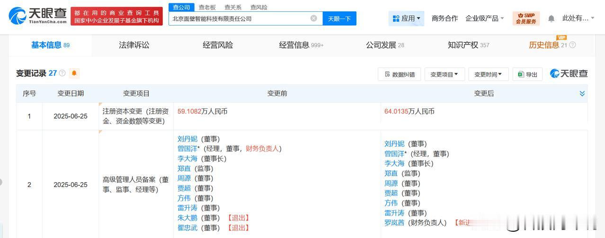Expand the 企业级产品 dropdown

click(x=485, y=18)
